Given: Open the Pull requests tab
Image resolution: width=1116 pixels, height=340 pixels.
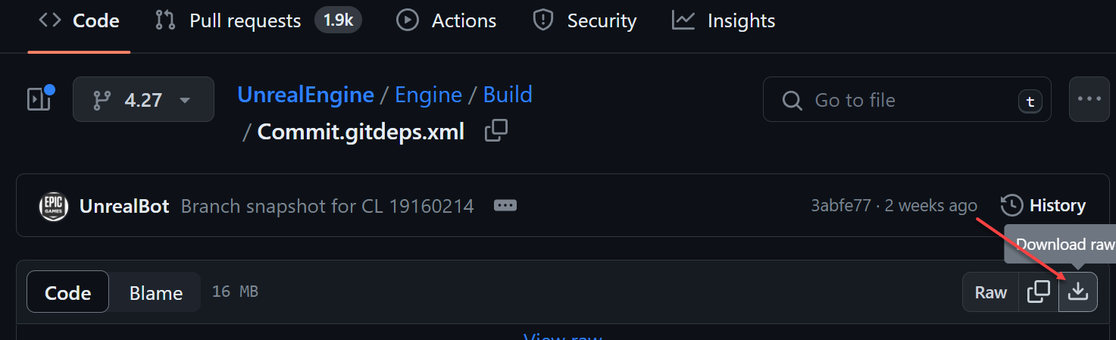Looking at the screenshot, I should coord(258,20).
